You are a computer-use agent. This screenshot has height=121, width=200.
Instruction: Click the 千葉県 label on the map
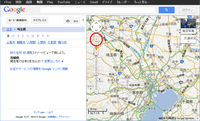(x=187, y=102)
